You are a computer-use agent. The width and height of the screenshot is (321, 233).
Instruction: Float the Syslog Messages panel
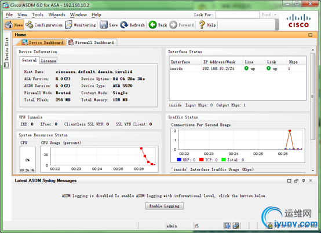click(x=296, y=181)
